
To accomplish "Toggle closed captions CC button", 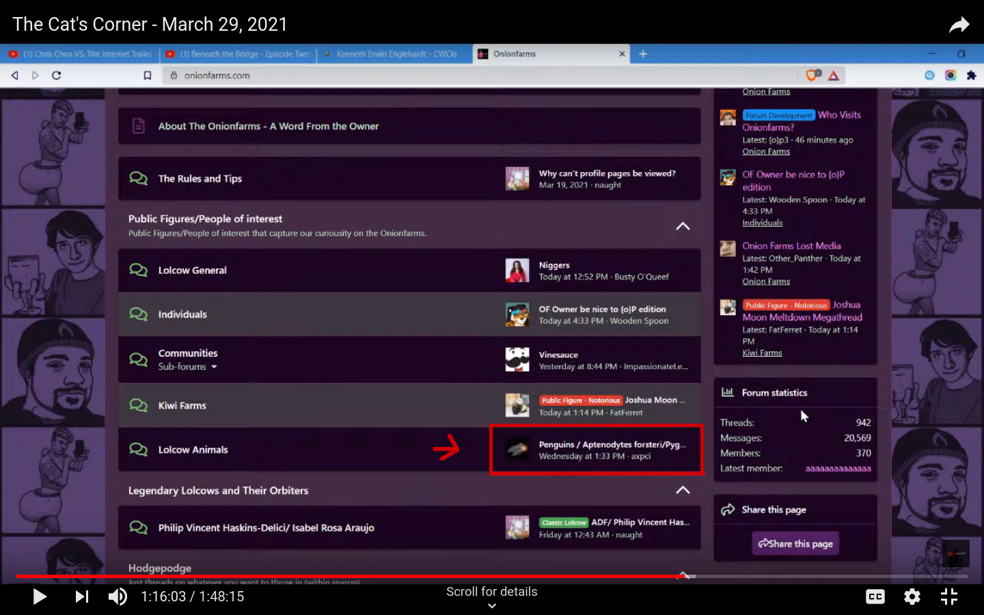I will click(875, 597).
